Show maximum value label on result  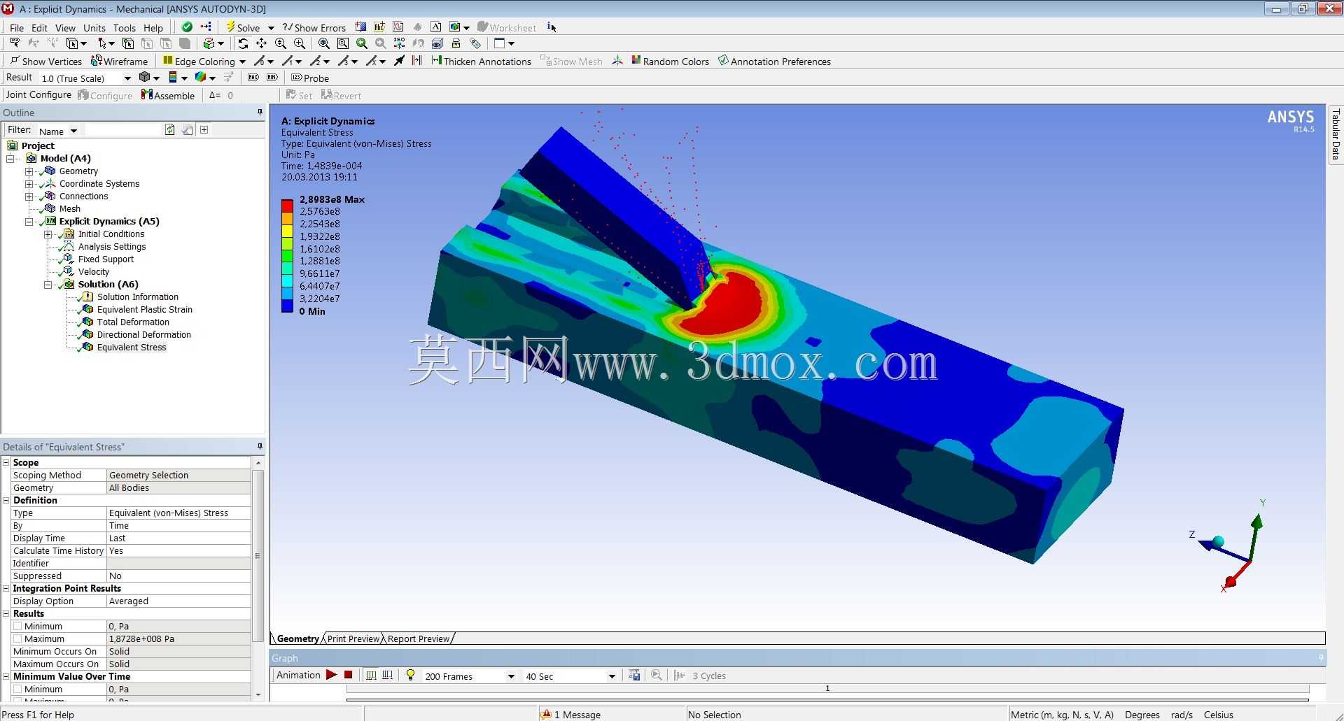(x=253, y=78)
